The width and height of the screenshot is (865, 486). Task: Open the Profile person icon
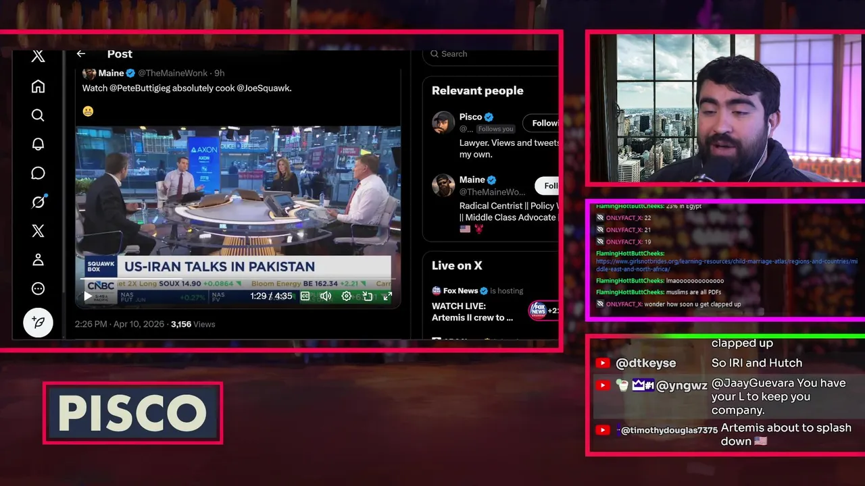pyautogui.click(x=38, y=260)
